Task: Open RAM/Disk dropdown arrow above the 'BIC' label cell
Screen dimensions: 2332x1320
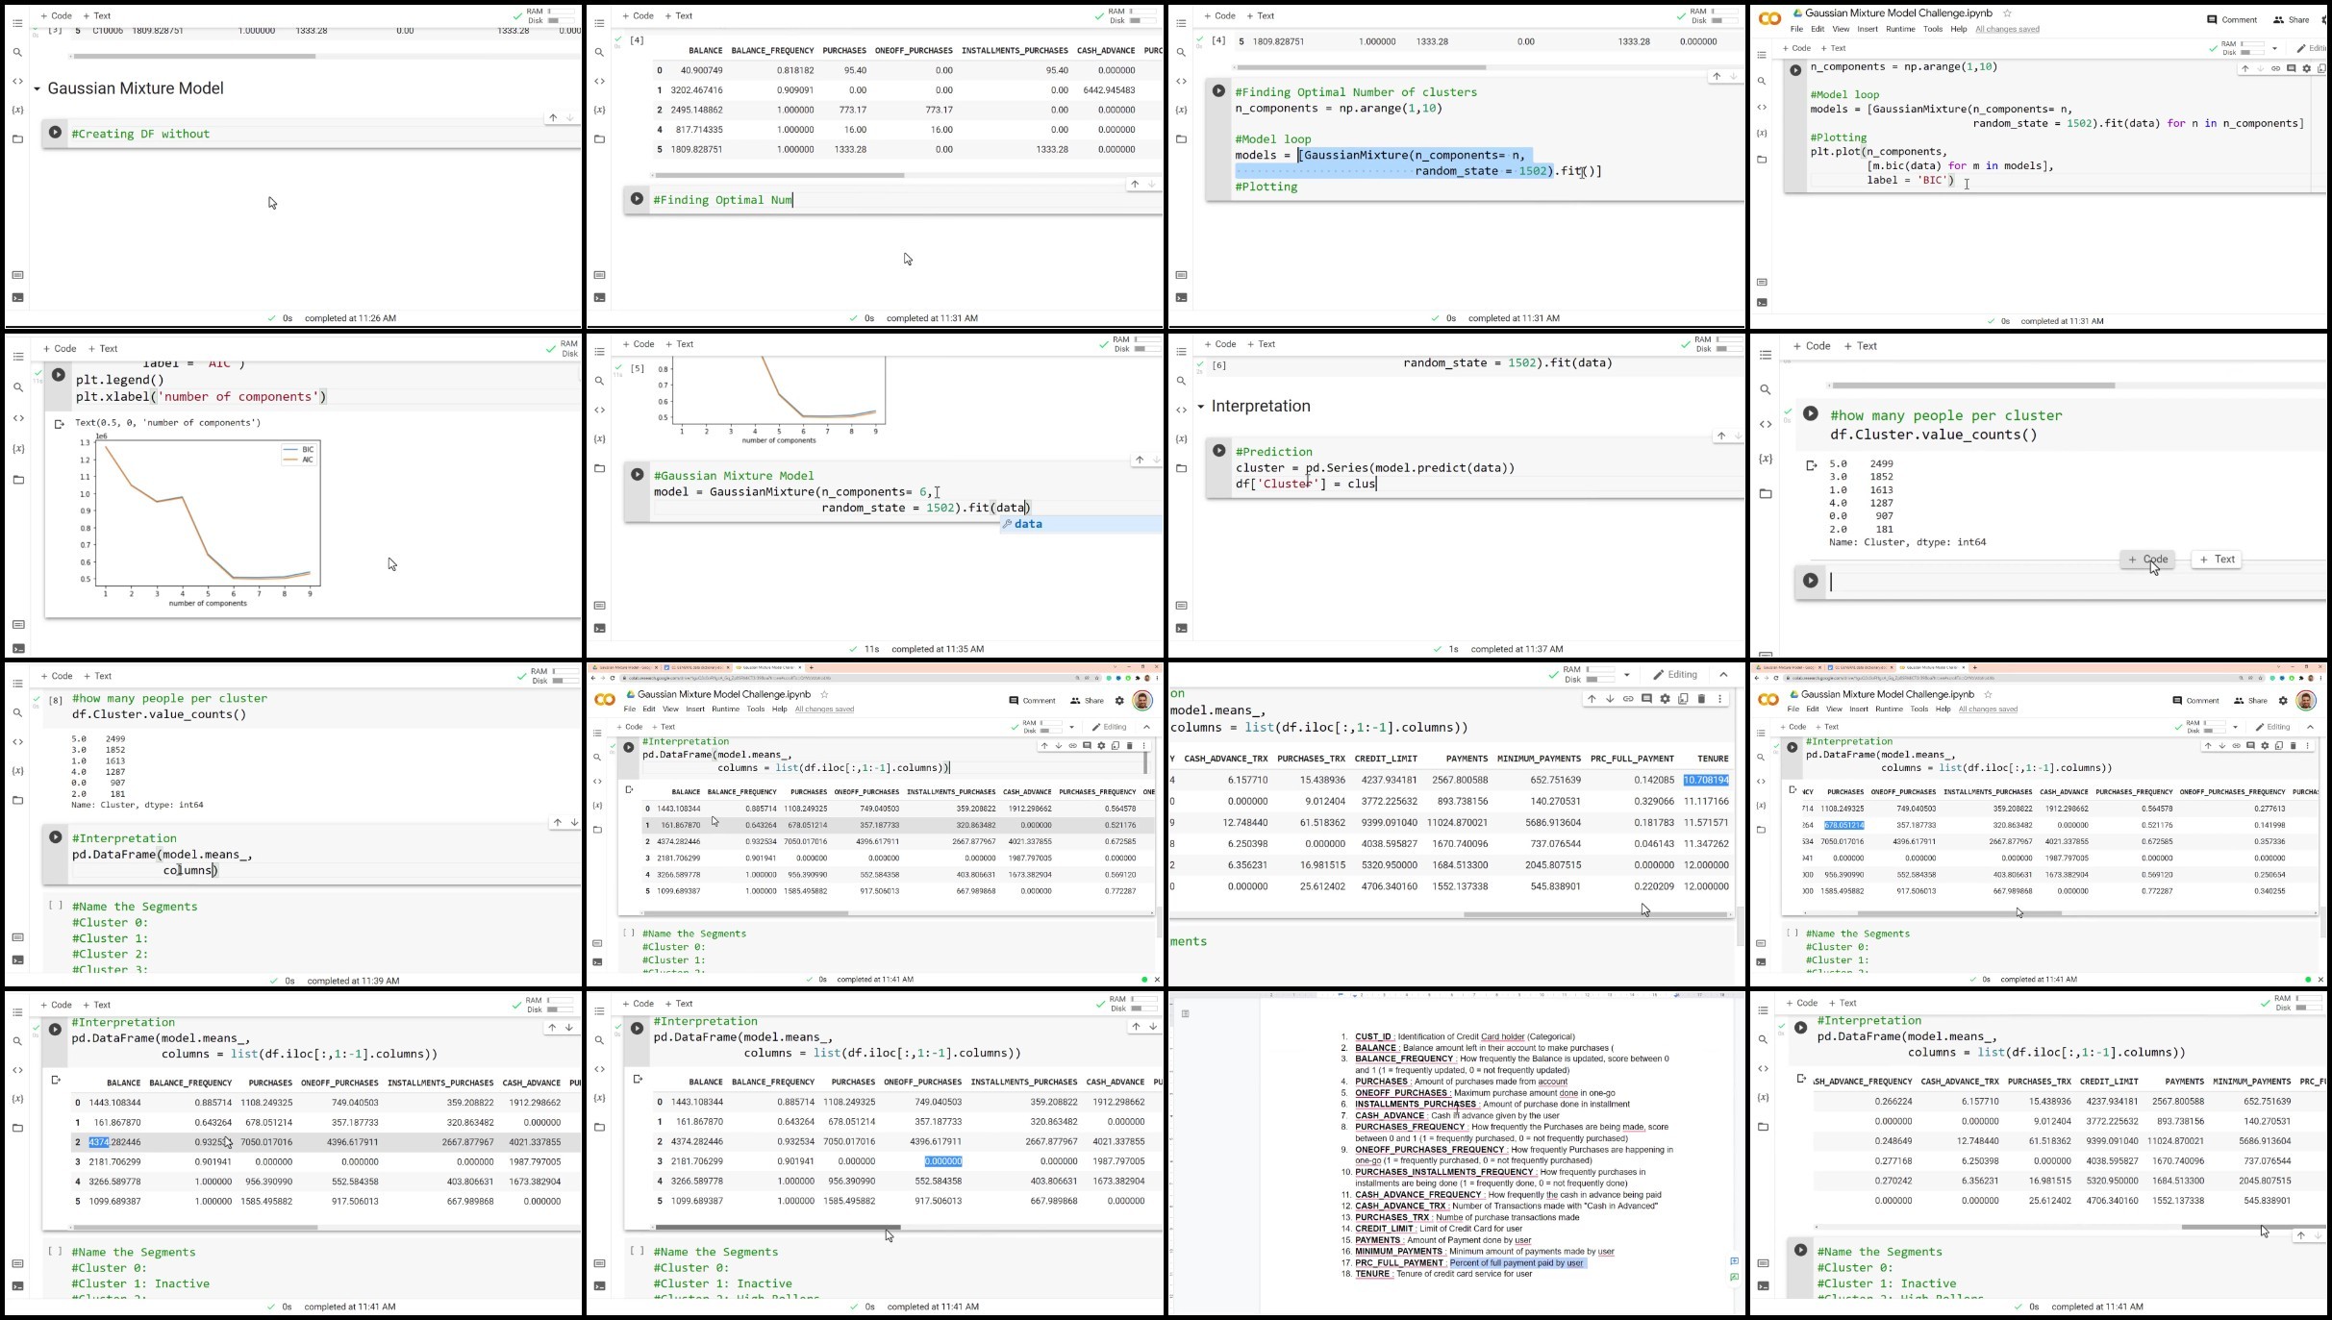Action: pyautogui.click(x=2274, y=48)
